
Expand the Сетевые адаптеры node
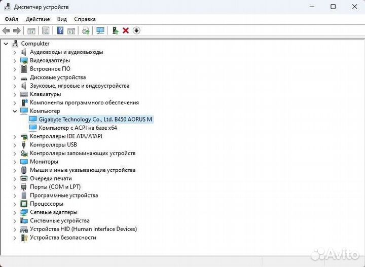15,212
